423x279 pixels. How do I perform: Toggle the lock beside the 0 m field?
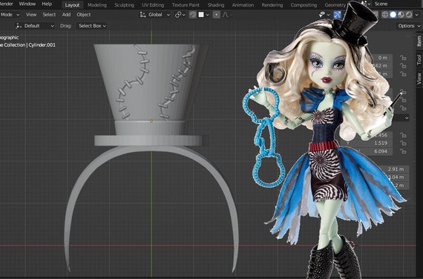[x=403, y=58]
